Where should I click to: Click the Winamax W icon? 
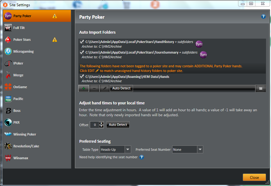click(x=8, y=158)
